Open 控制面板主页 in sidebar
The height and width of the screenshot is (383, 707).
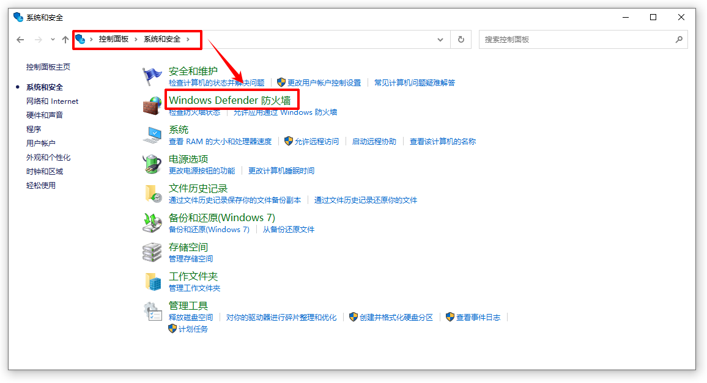[x=48, y=67]
